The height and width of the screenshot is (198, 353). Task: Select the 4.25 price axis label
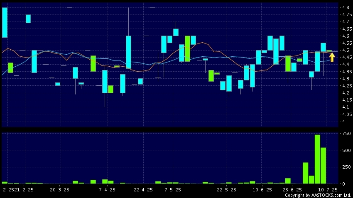(x=347, y=86)
